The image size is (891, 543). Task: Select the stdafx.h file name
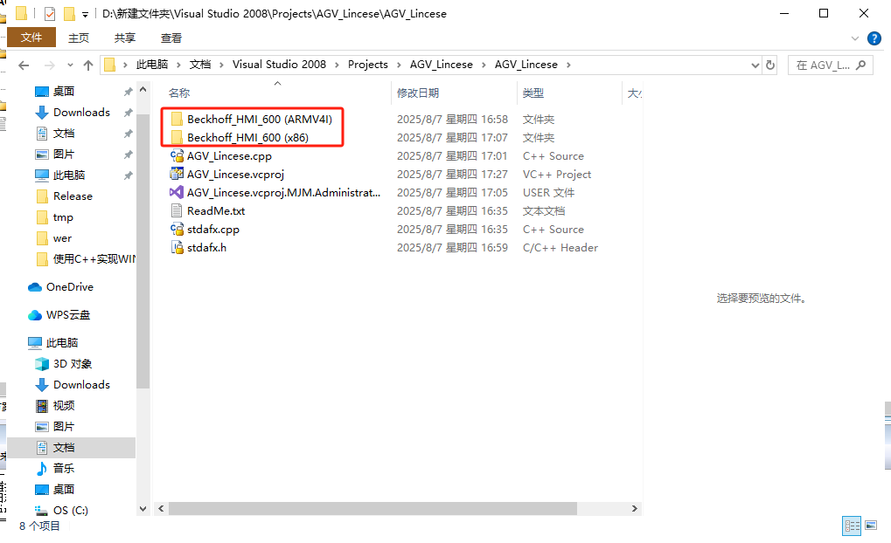click(207, 247)
